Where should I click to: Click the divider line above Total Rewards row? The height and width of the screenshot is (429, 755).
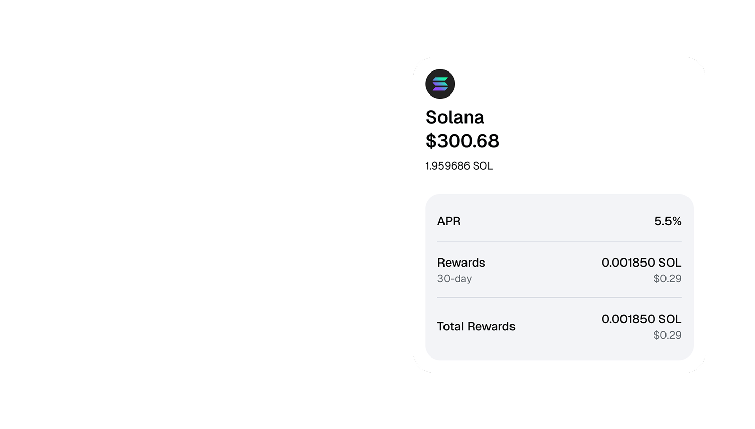click(559, 297)
